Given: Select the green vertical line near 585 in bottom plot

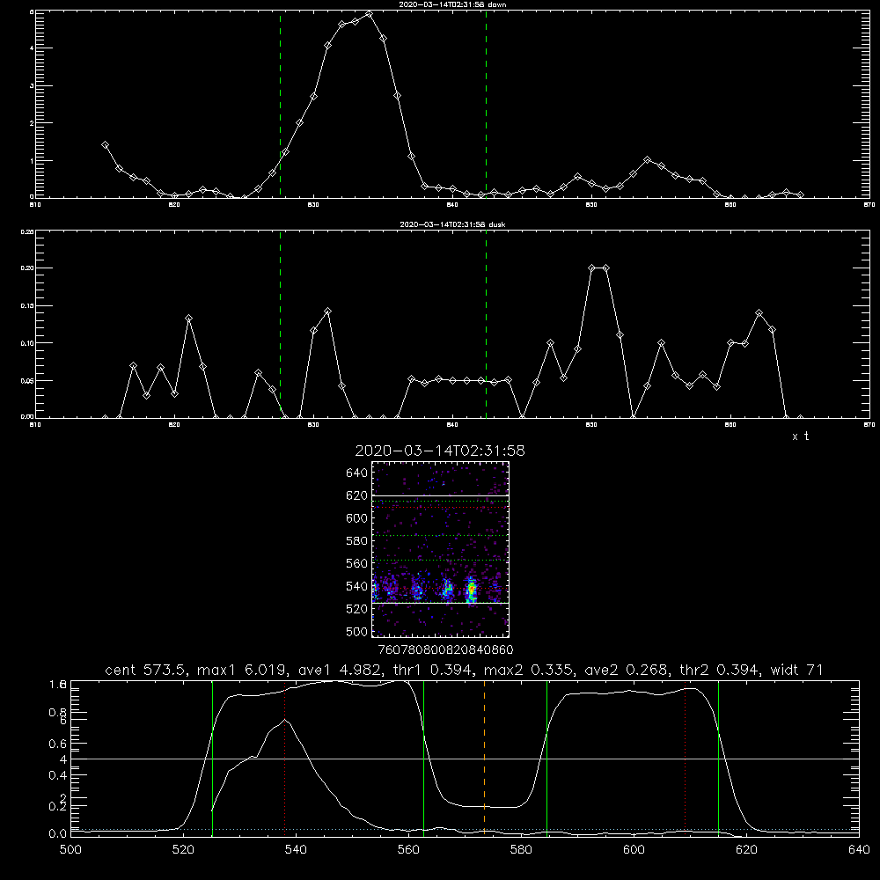Looking at the screenshot, I should (546, 759).
